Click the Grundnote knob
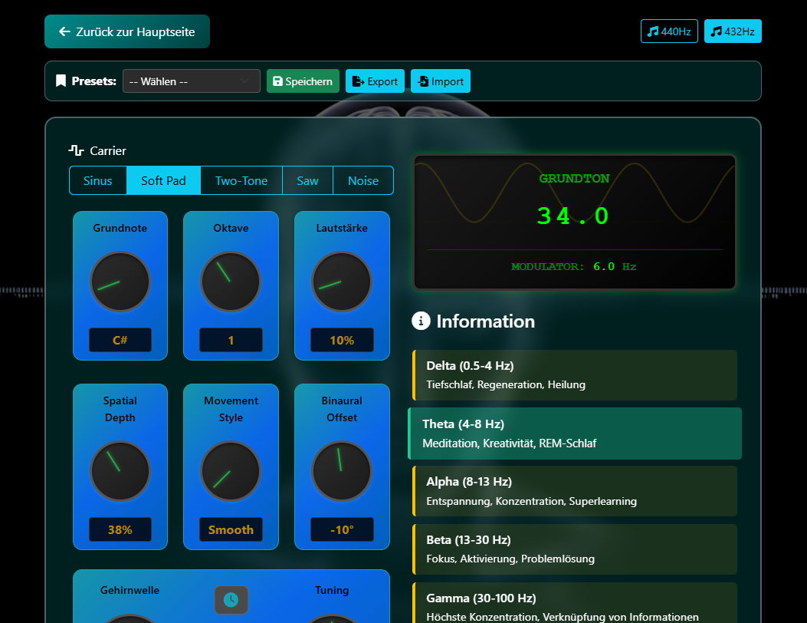Viewport: 807px width, 623px height. click(120, 282)
